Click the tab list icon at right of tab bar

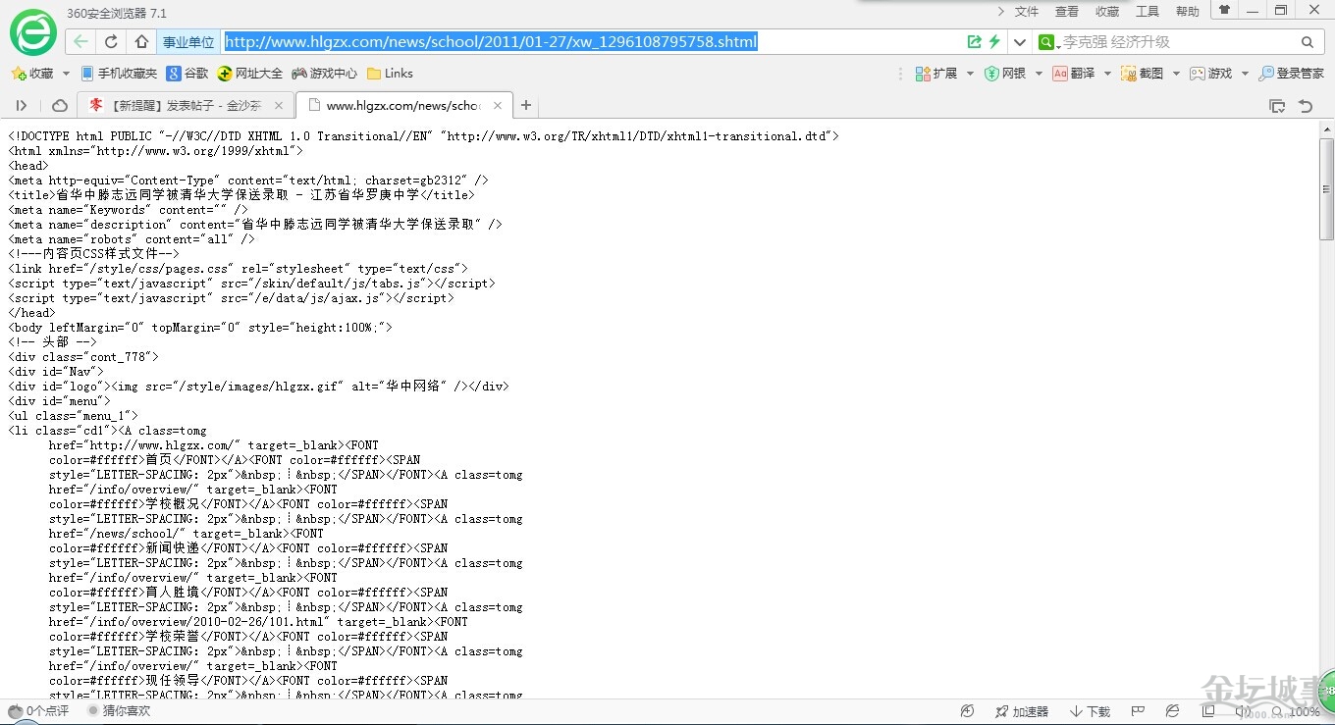pos(1277,106)
